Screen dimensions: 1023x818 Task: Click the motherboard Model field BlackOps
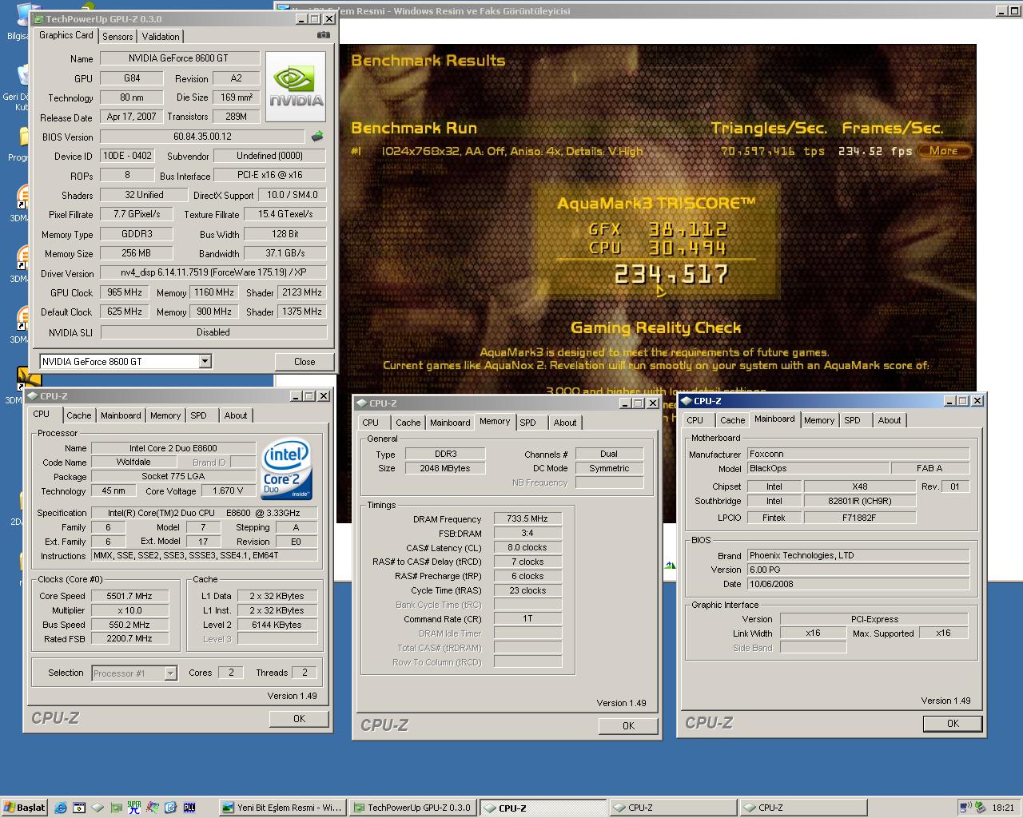(818, 469)
